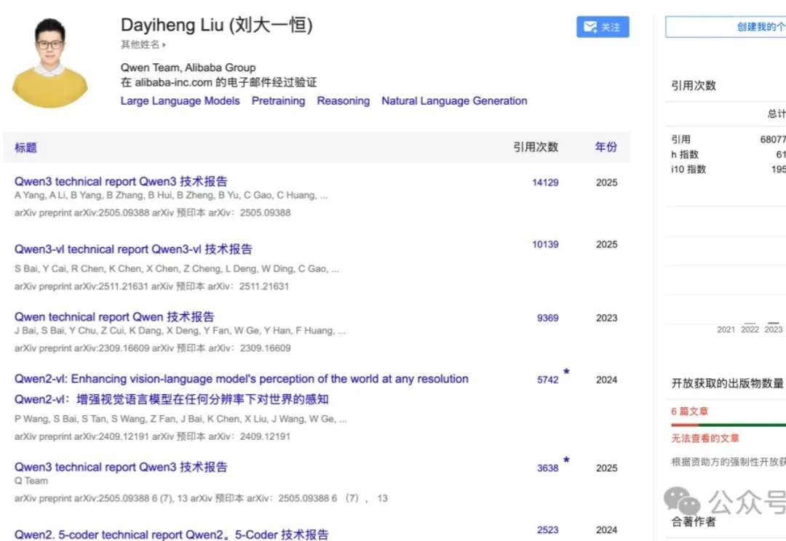Open Dayiheng Liu's profile photo

tap(49, 63)
